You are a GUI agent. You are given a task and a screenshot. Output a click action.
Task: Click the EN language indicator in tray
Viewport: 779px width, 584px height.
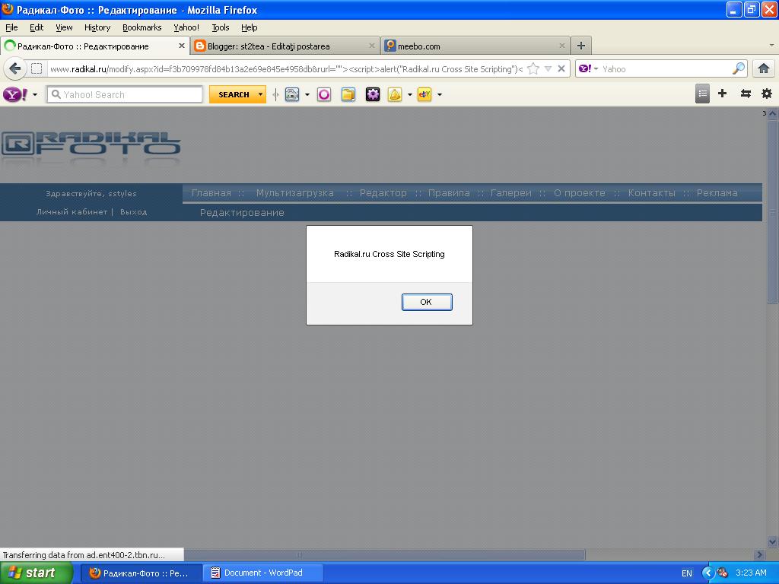pos(687,573)
